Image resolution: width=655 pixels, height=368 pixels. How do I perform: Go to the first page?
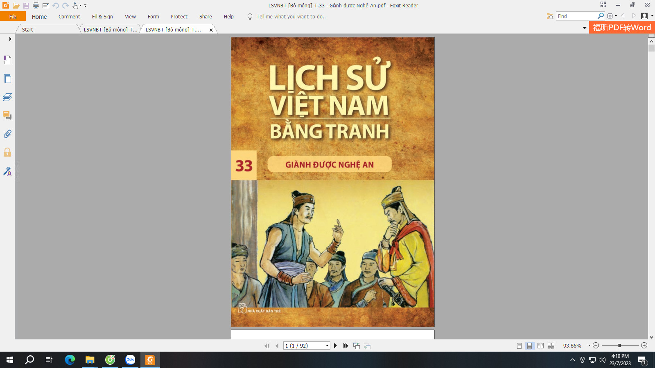[x=267, y=346]
